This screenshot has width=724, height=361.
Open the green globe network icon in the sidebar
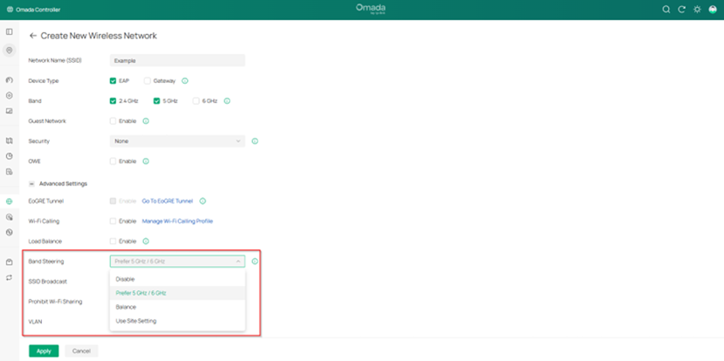[x=10, y=201]
